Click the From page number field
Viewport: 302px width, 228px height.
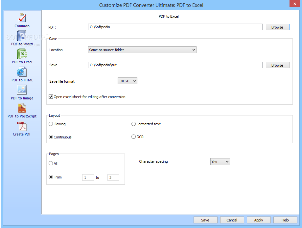[x=88, y=177]
